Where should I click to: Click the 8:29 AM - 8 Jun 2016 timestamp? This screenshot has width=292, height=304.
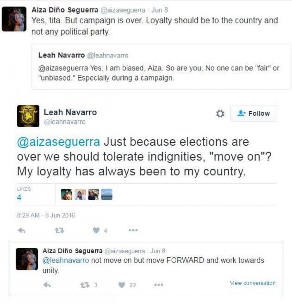click(x=46, y=216)
